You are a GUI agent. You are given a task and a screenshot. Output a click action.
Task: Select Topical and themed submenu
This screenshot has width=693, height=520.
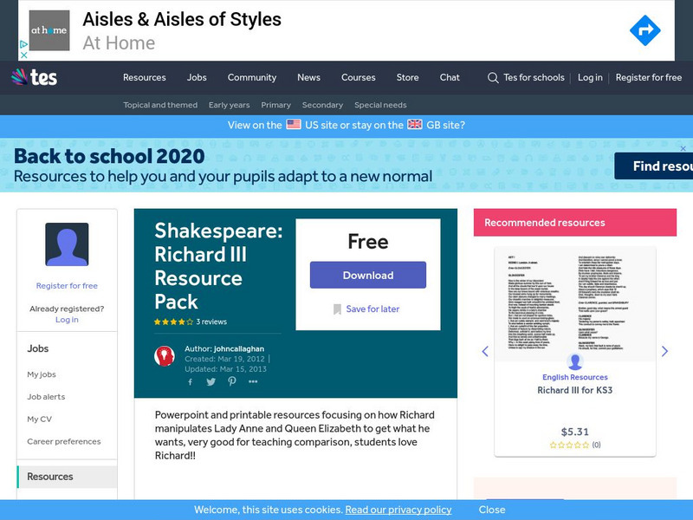[x=160, y=105]
